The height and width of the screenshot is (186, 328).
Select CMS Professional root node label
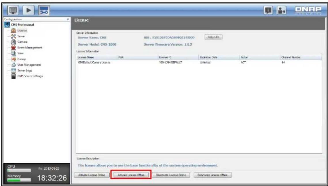[22, 25]
